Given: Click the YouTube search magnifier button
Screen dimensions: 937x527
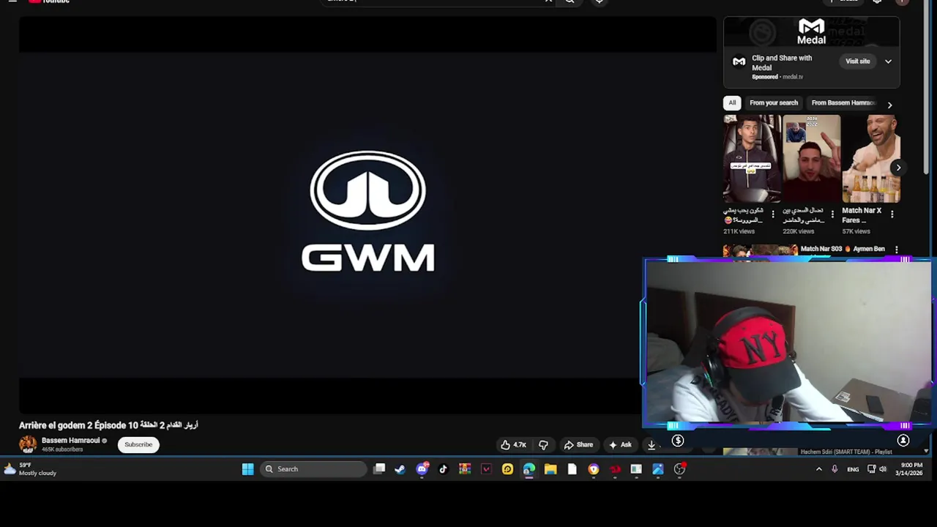Looking at the screenshot, I should pyautogui.click(x=570, y=1).
